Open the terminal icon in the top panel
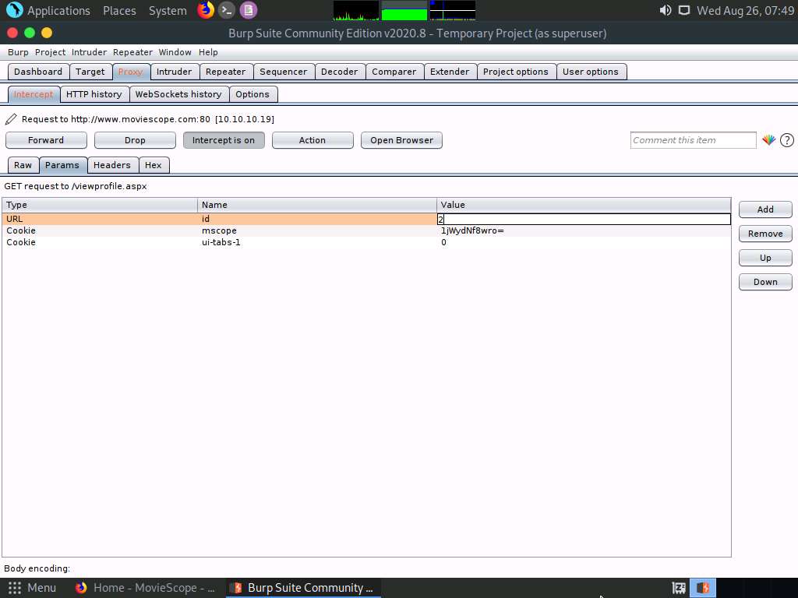The image size is (798, 598). pyautogui.click(x=226, y=10)
